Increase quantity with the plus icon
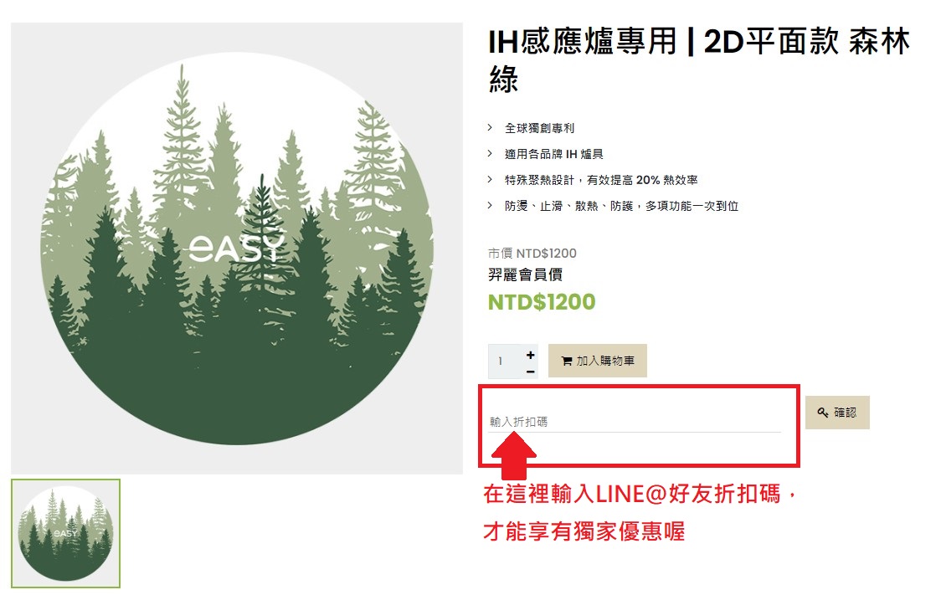Screen dimensions: 941x595 [530, 355]
